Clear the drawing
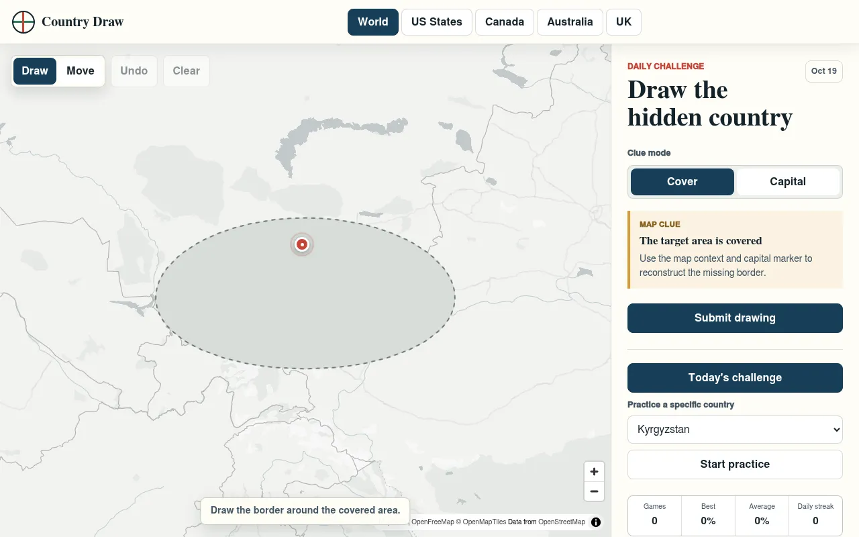Viewport: 859px width, 537px height. click(187, 71)
